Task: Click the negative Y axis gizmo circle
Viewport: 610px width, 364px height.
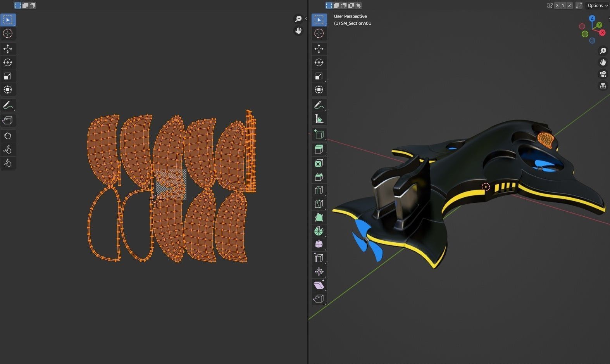Action: click(x=585, y=34)
